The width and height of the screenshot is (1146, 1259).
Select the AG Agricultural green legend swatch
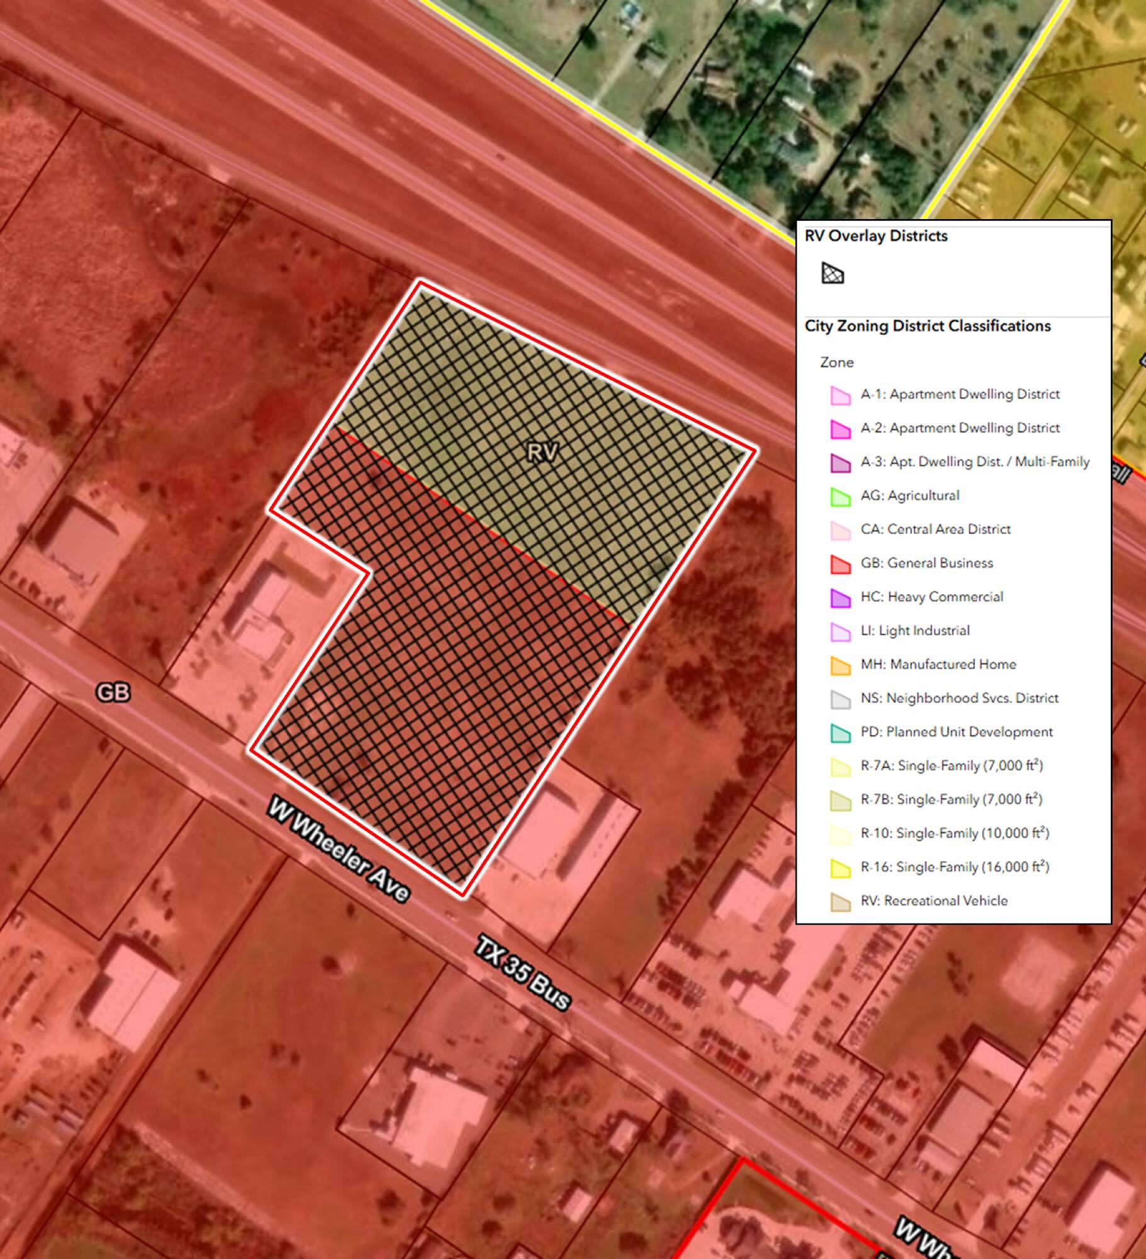(x=840, y=497)
